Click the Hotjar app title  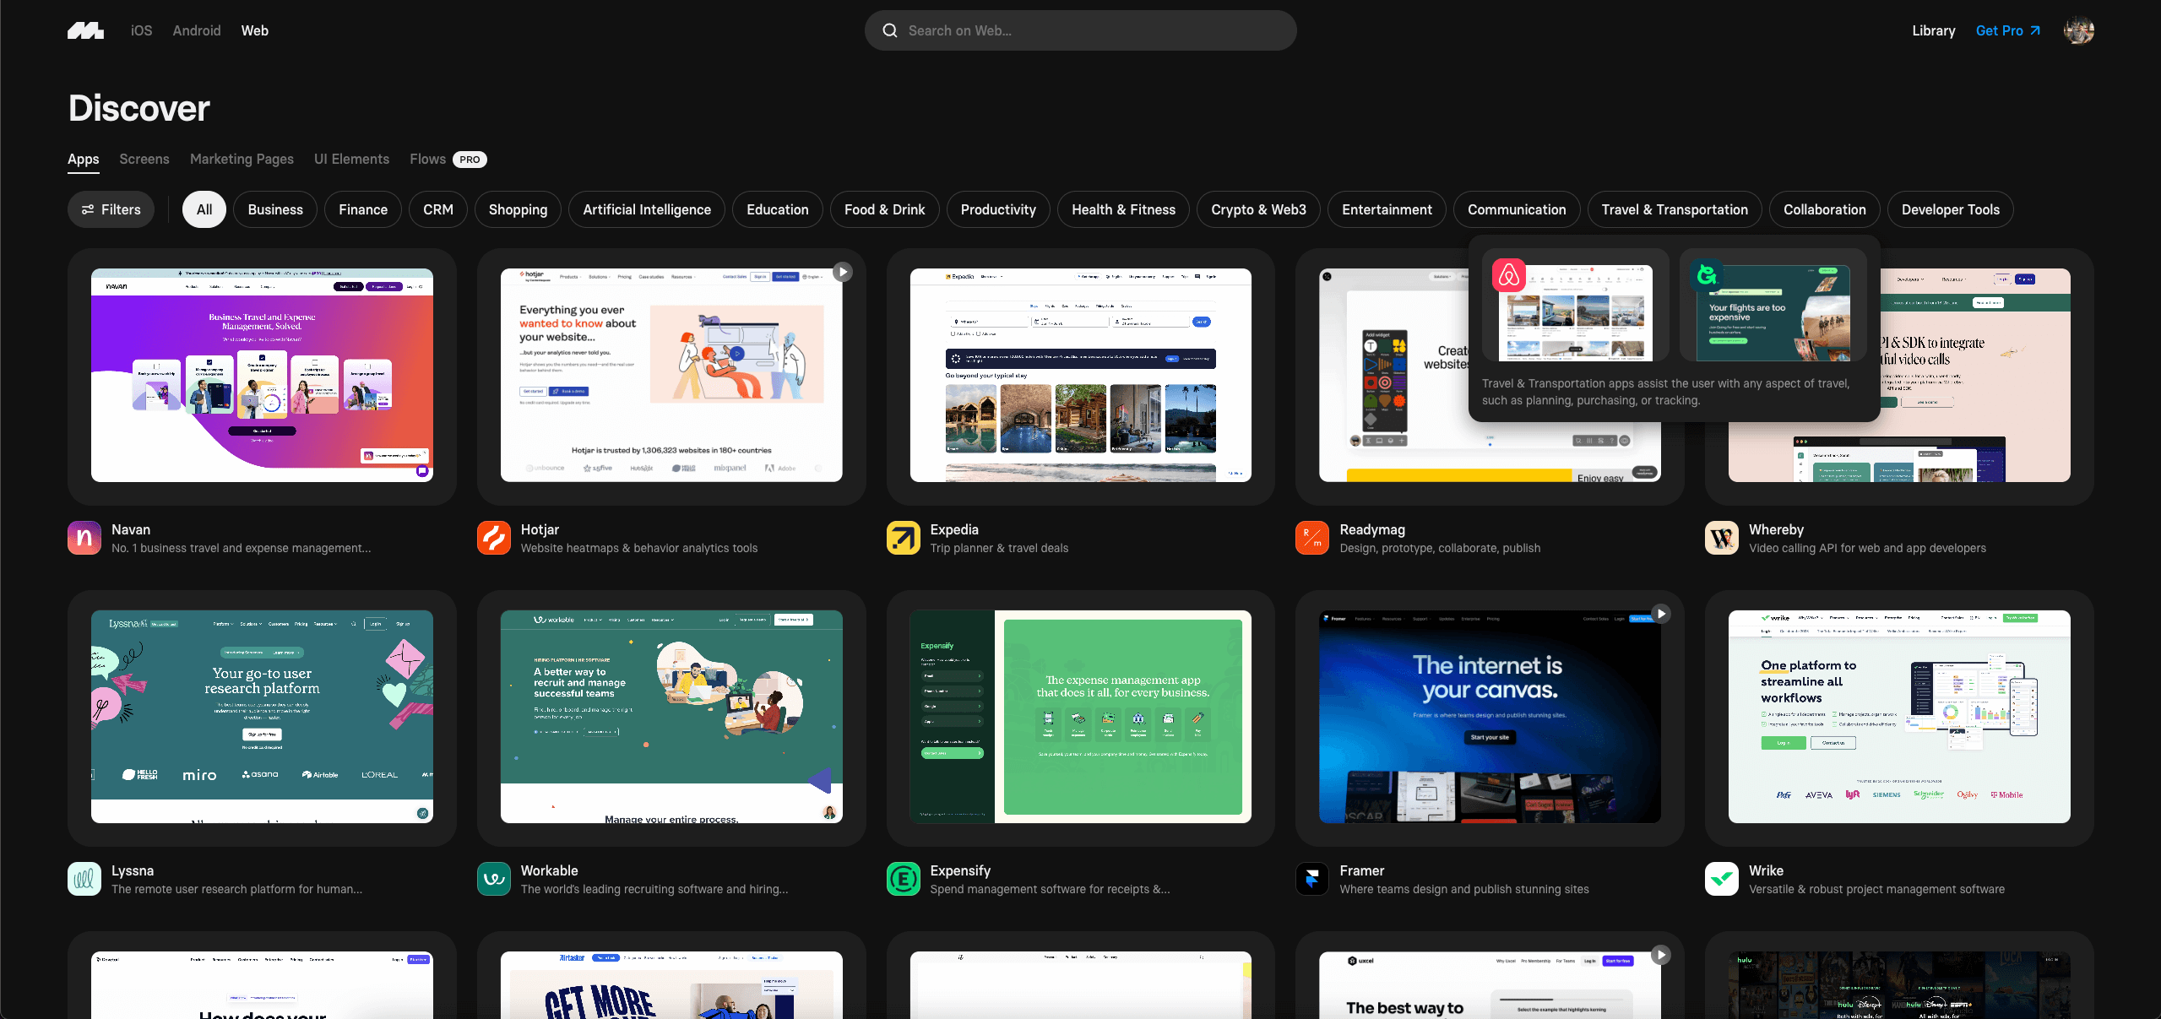(540, 529)
